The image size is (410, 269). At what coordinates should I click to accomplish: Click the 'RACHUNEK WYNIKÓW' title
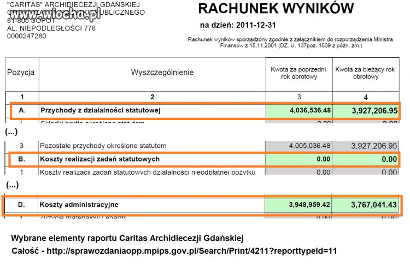pos(276,9)
